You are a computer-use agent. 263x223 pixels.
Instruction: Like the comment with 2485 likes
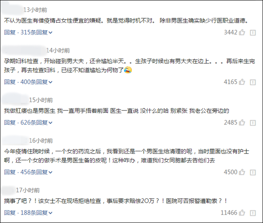coord(242,123)
